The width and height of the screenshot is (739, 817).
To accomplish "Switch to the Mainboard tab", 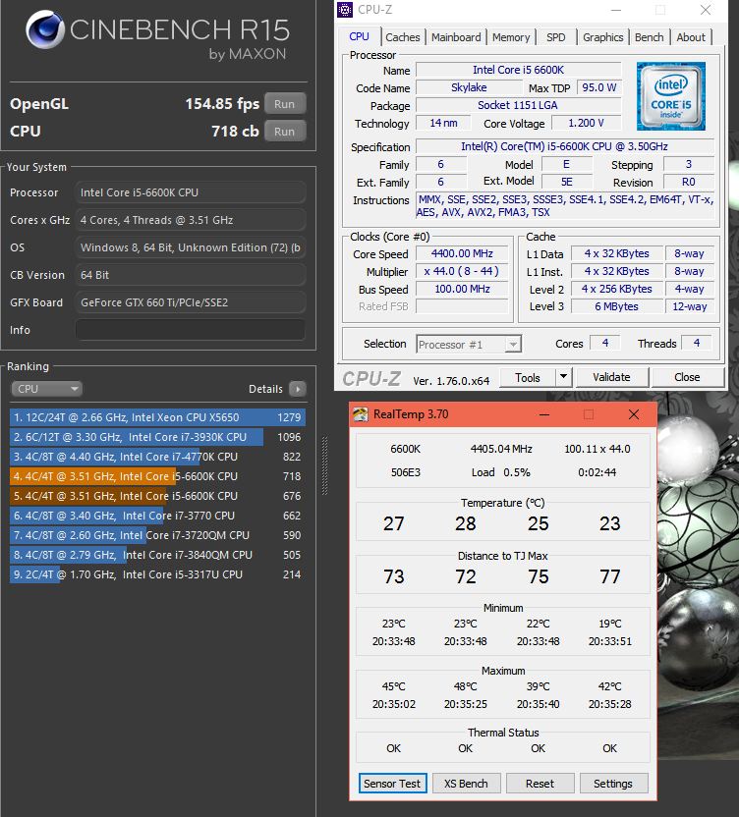I will point(456,37).
